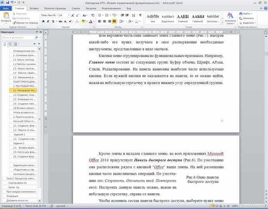The image size is (268, 209).
Task: Click the Clear Formatting icon
Action: [x=93, y=15]
